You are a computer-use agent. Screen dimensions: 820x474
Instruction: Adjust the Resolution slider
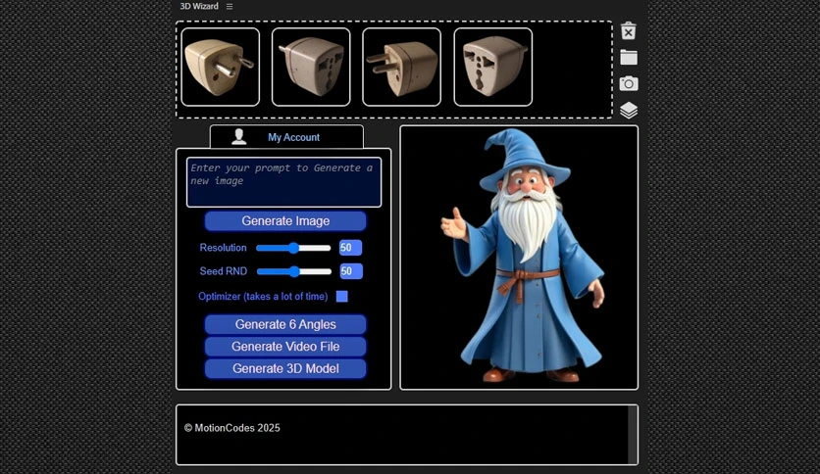(x=293, y=248)
